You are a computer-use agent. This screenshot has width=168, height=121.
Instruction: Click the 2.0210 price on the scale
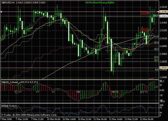(163, 7)
